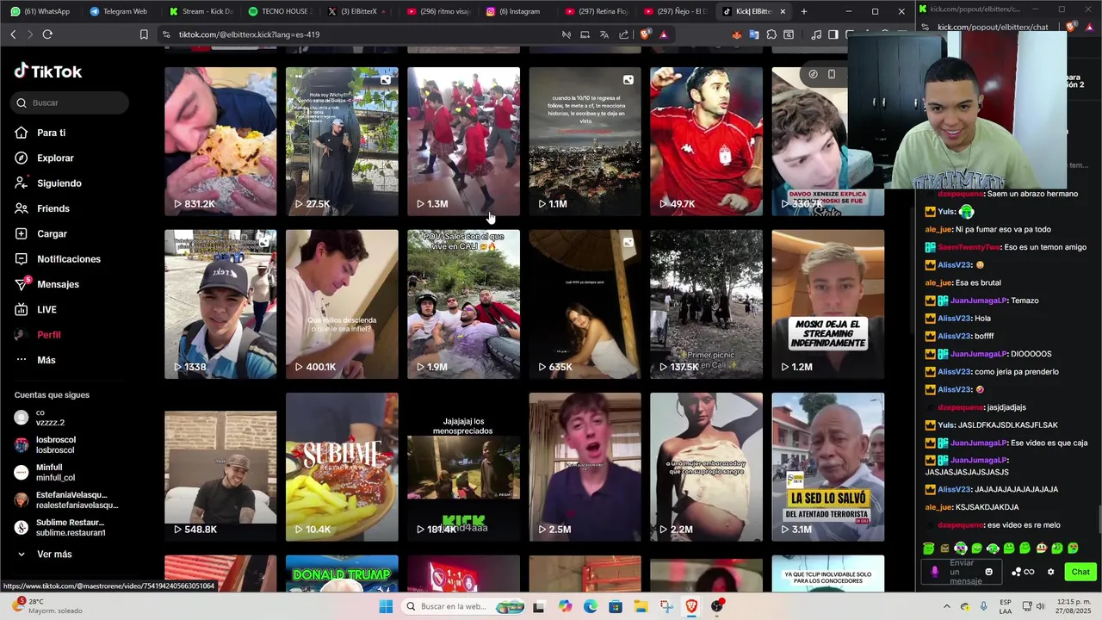Open a new browser tab
Viewport: 1102px width, 620px height.
803,11
